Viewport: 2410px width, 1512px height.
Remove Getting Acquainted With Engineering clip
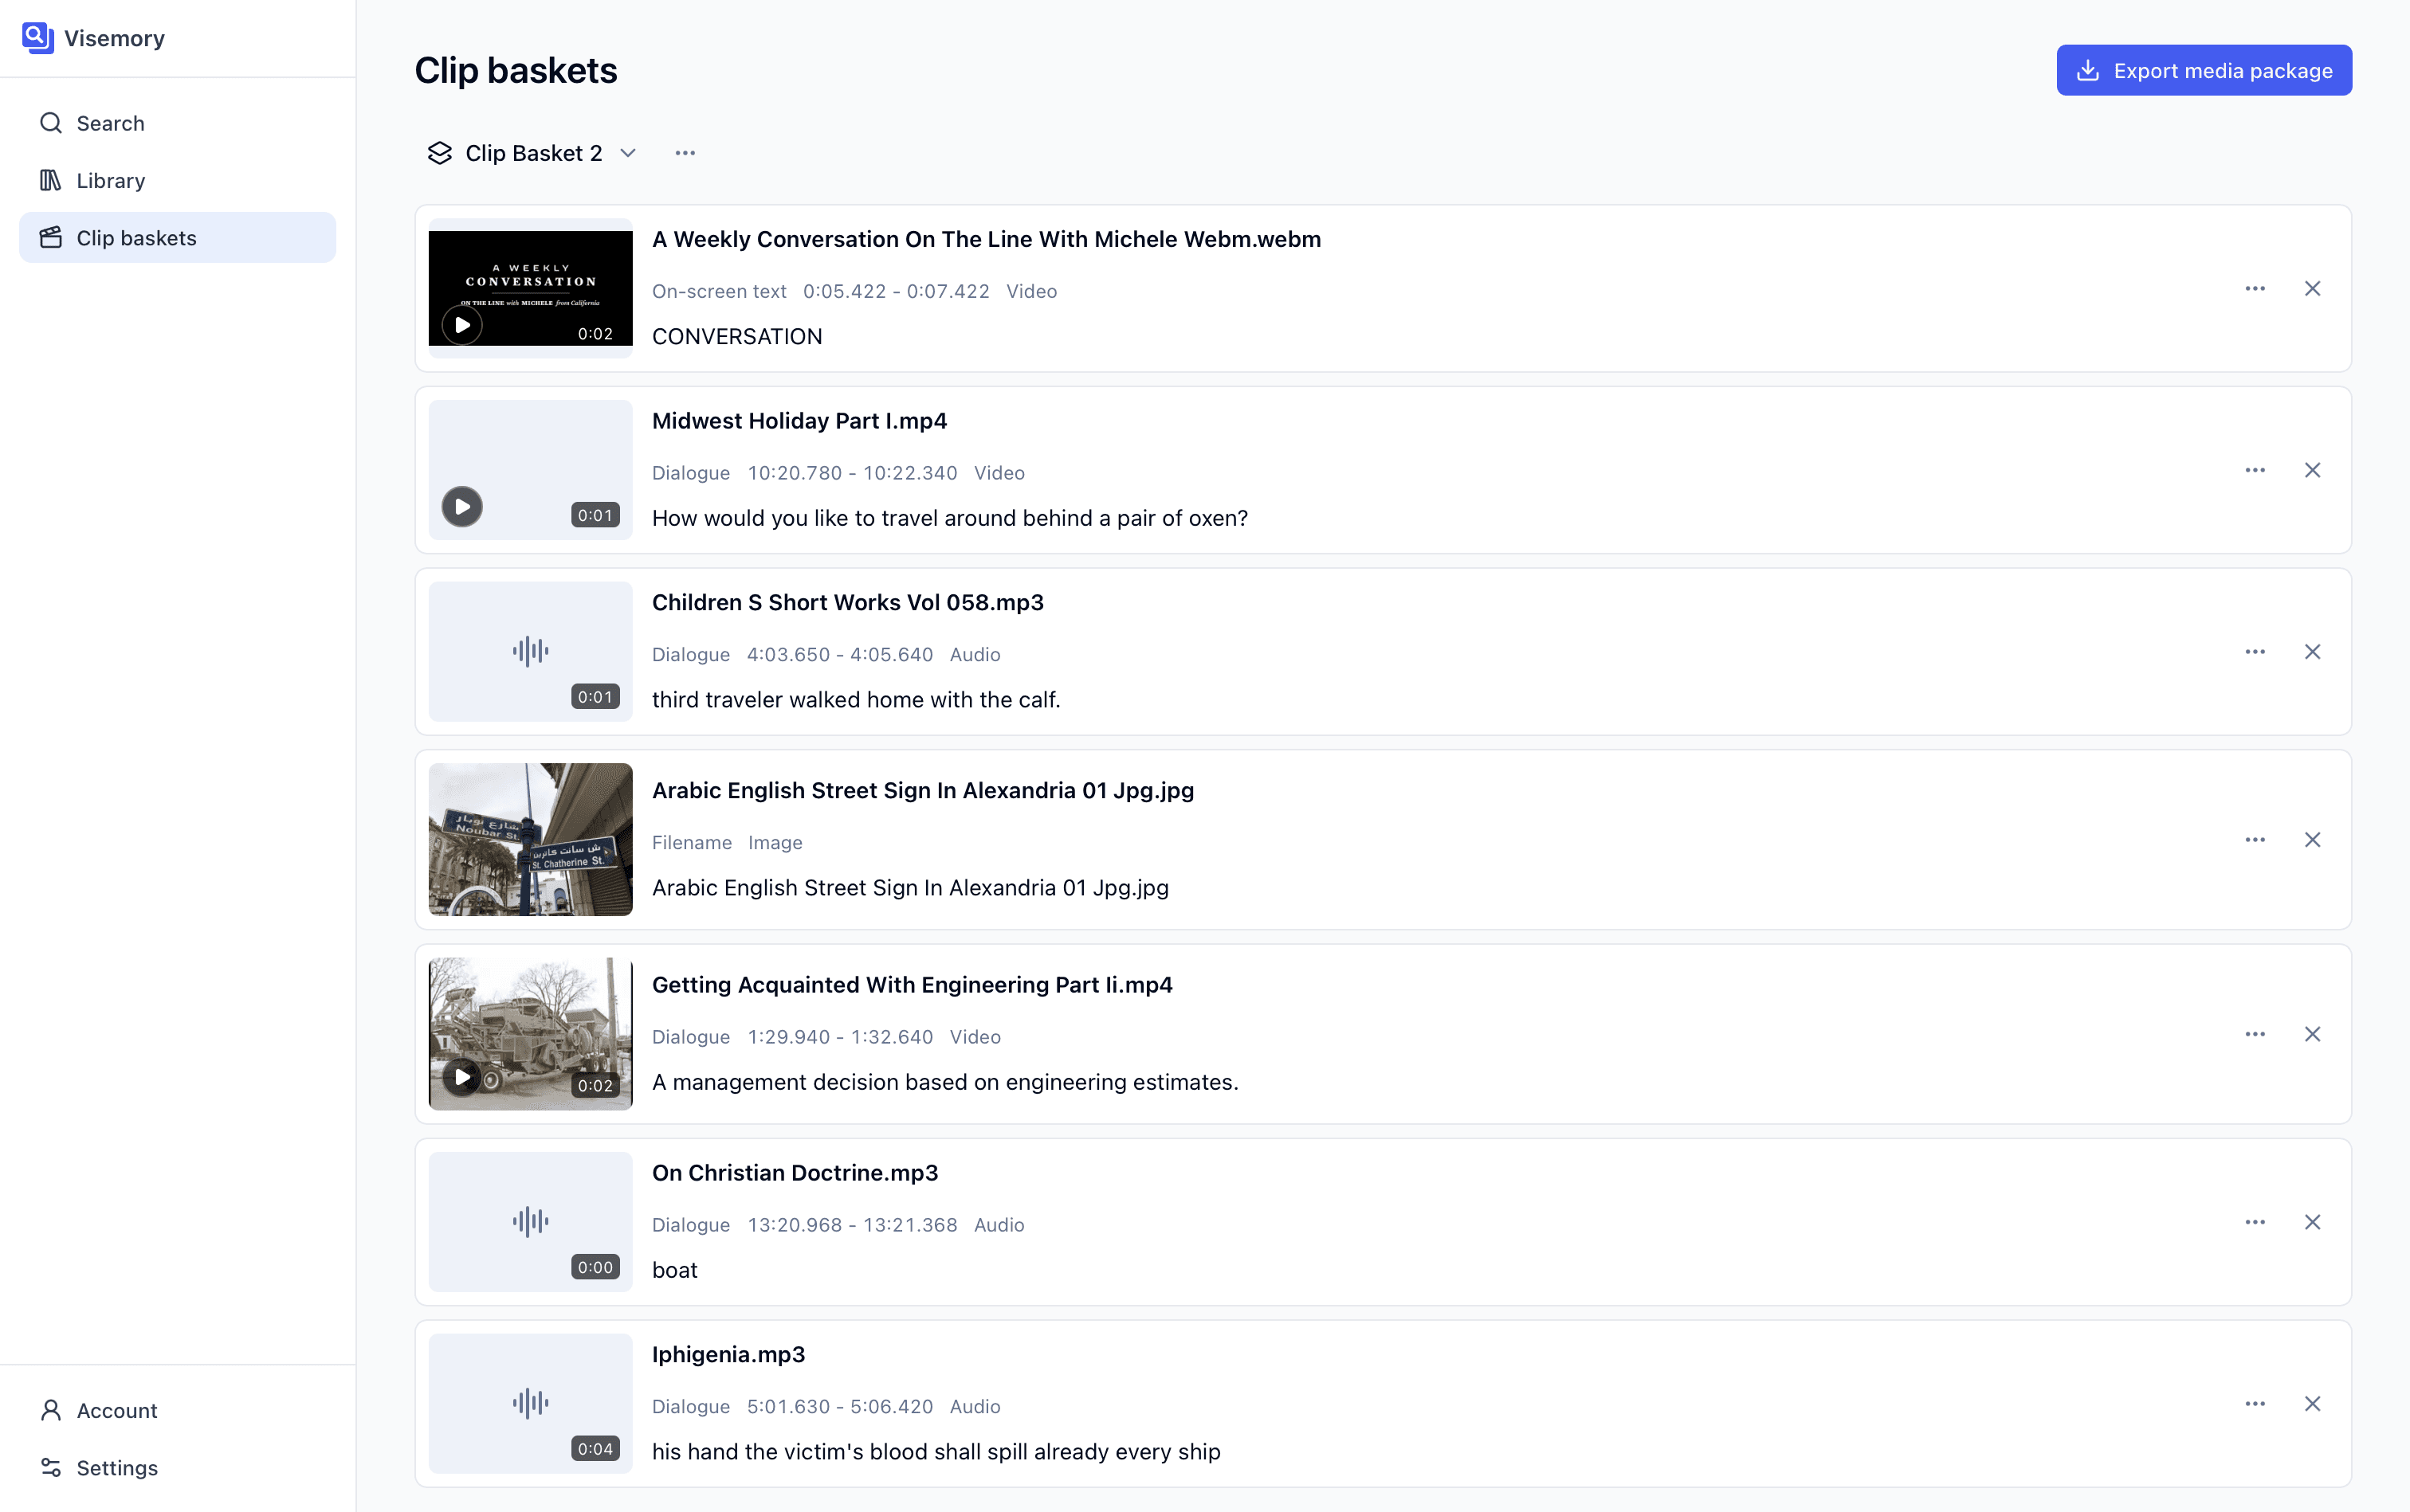coord(2312,1034)
